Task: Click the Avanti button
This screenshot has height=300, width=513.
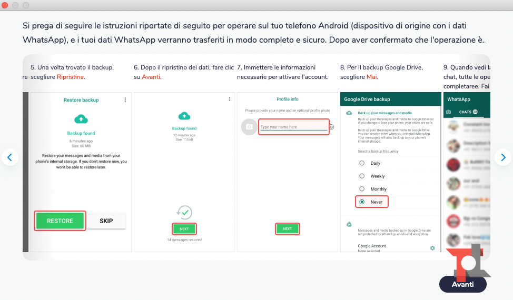Action: pos(462,284)
